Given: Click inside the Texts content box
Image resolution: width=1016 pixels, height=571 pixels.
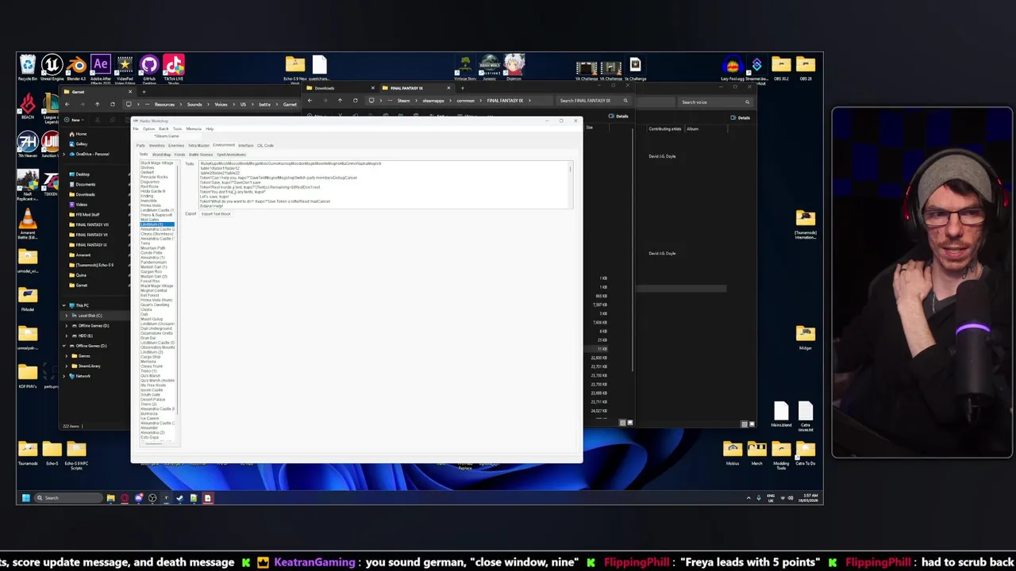Looking at the screenshot, I should tap(384, 185).
